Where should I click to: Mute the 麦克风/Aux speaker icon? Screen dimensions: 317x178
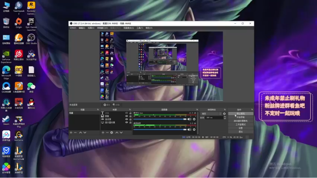click(189, 119)
